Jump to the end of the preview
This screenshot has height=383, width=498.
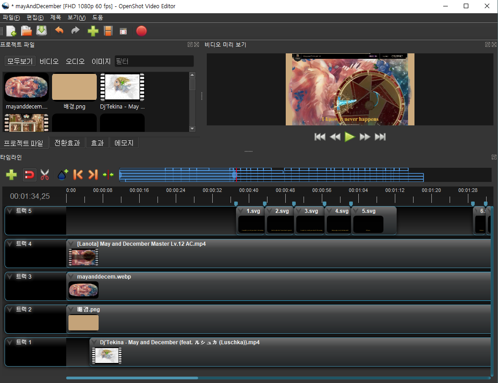(x=380, y=137)
